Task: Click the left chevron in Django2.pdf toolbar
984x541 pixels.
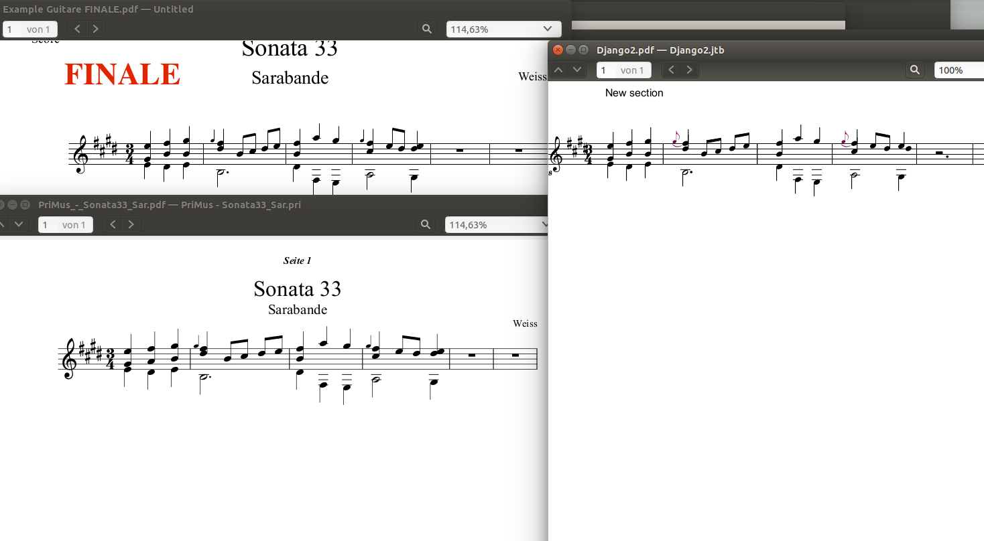Action: pos(671,70)
